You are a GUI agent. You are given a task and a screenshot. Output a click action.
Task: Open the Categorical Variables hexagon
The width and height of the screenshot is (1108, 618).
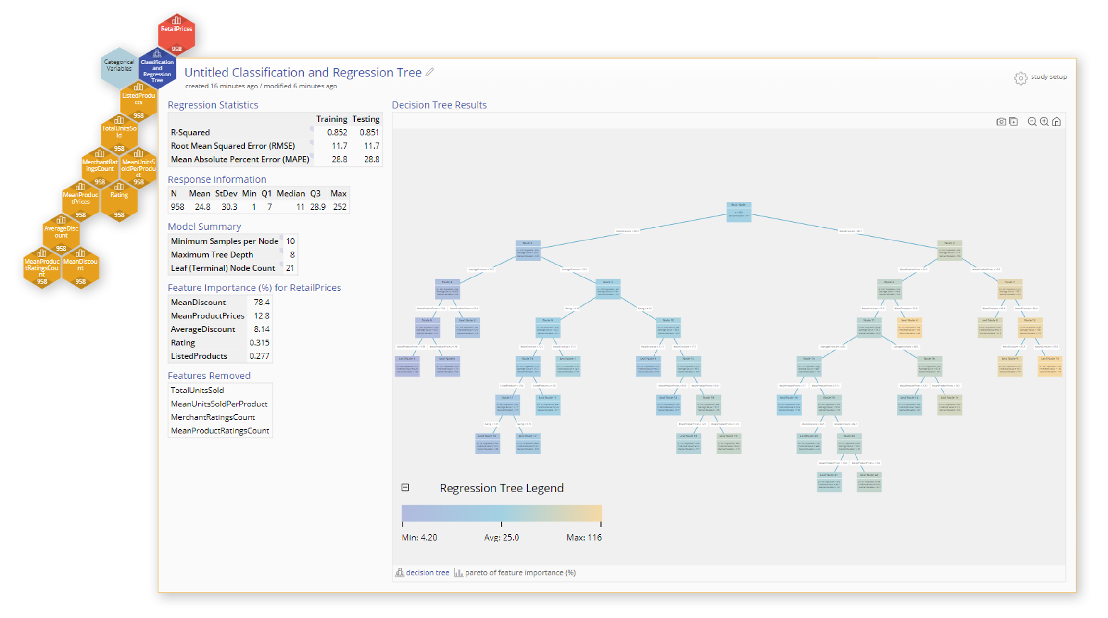[x=119, y=66]
